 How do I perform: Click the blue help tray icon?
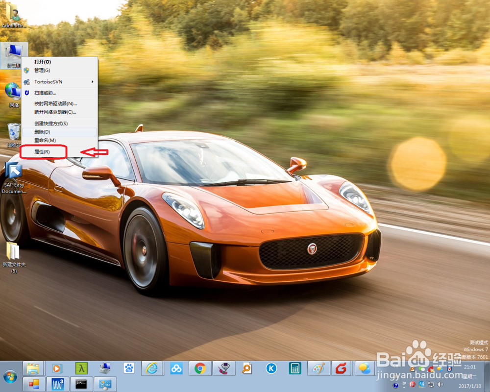pos(396,385)
